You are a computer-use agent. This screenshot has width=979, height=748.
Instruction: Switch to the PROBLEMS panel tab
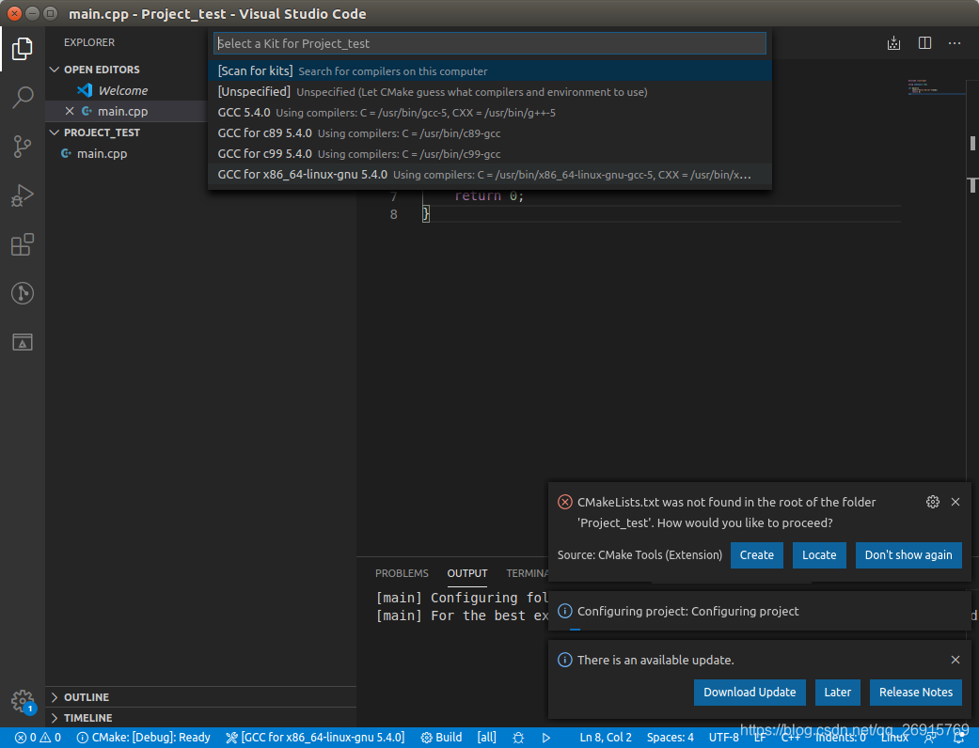402,572
